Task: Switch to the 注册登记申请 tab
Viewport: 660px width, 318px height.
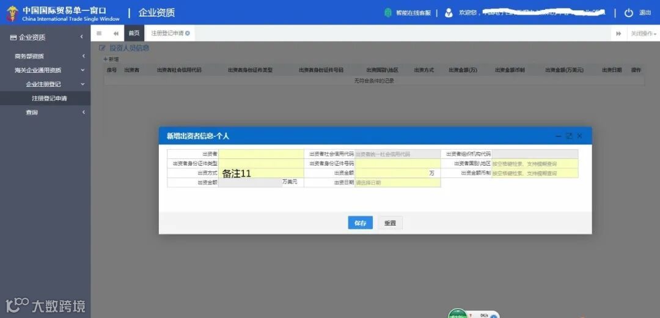Action: click(x=167, y=33)
